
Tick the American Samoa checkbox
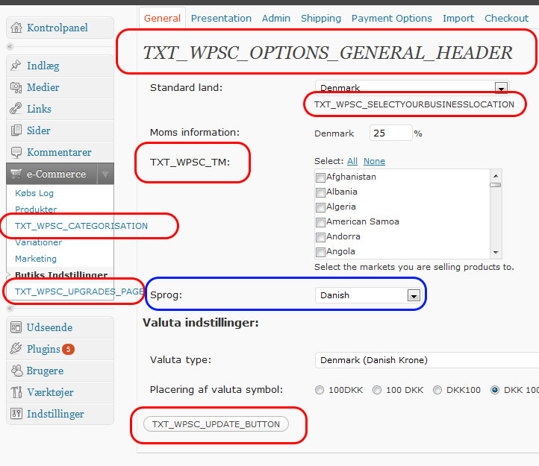[x=320, y=222]
